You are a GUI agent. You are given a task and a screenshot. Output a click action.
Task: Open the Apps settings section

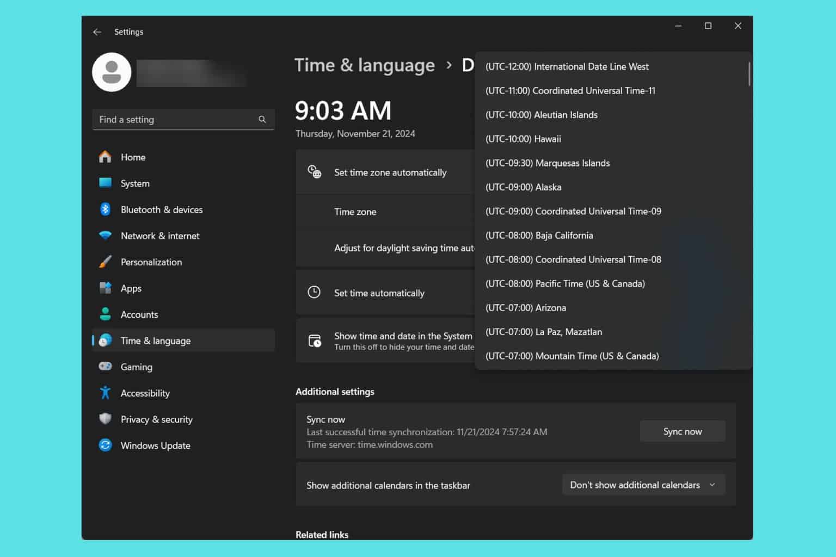pos(183,288)
